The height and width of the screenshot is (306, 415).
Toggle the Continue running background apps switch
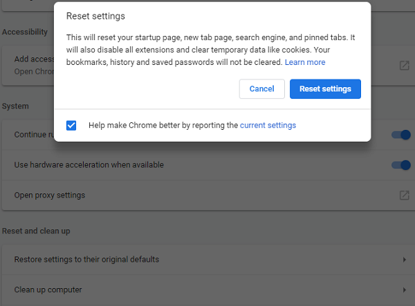point(400,135)
